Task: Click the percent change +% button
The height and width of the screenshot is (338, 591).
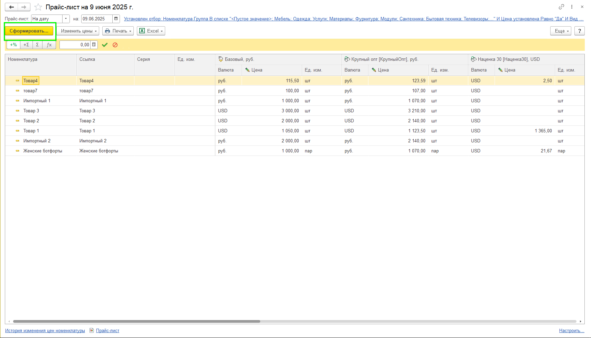Action: pyautogui.click(x=13, y=45)
